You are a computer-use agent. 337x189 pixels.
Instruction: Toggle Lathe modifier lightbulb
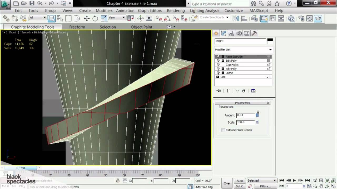point(218,73)
